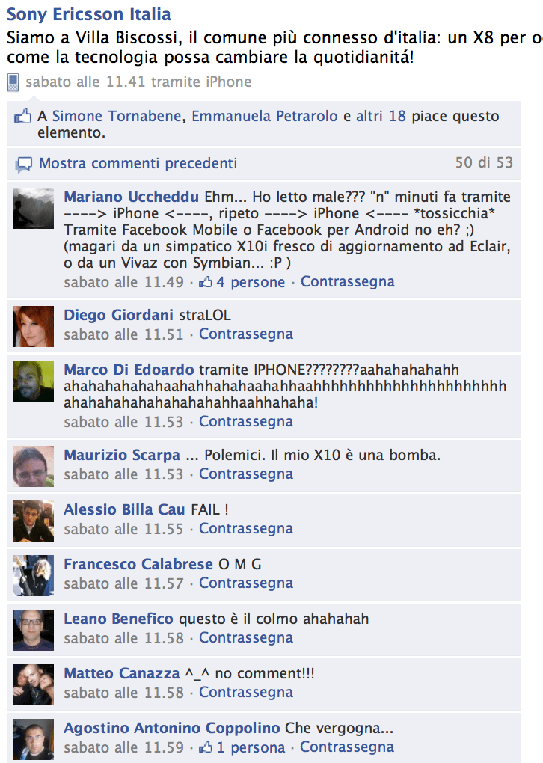The height and width of the screenshot is (763, 543).
Task: Open Marco Di Edoardo's avatar thumbnail
Action: point(33,381)
